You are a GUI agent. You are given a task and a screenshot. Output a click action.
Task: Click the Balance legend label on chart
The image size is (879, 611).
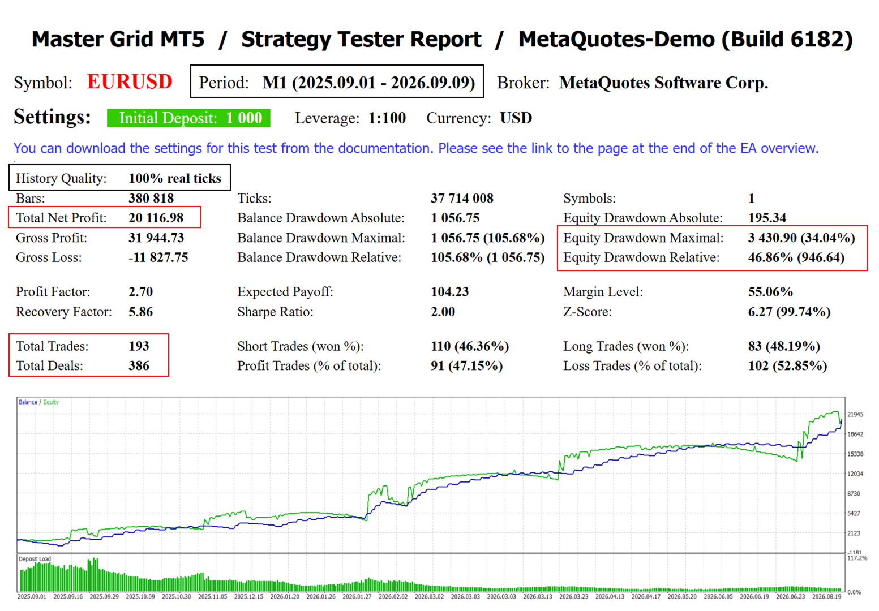tap(28, 402)
